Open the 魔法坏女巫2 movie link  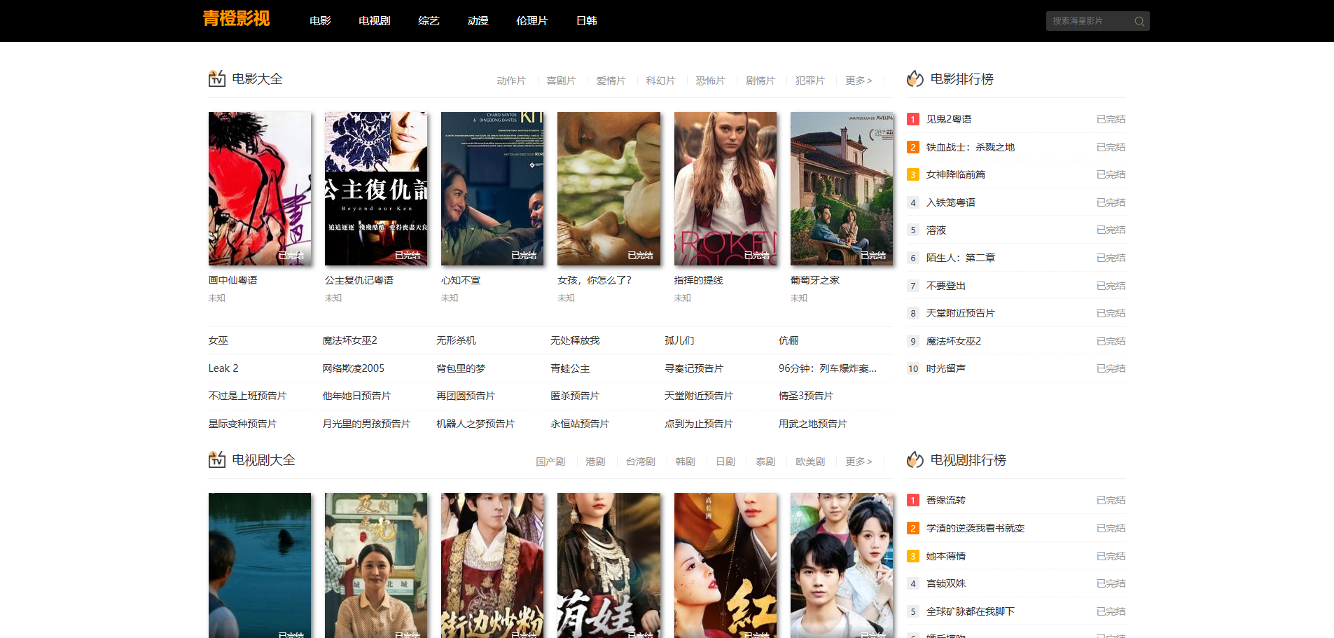pos(349,340)
